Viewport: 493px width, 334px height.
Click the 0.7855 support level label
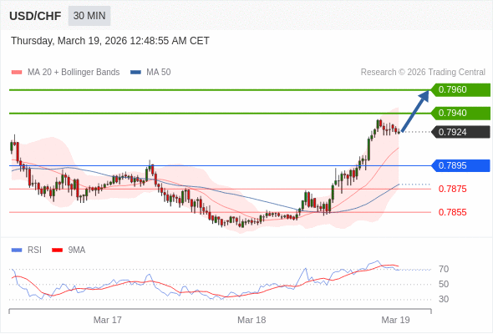[452, 212]
